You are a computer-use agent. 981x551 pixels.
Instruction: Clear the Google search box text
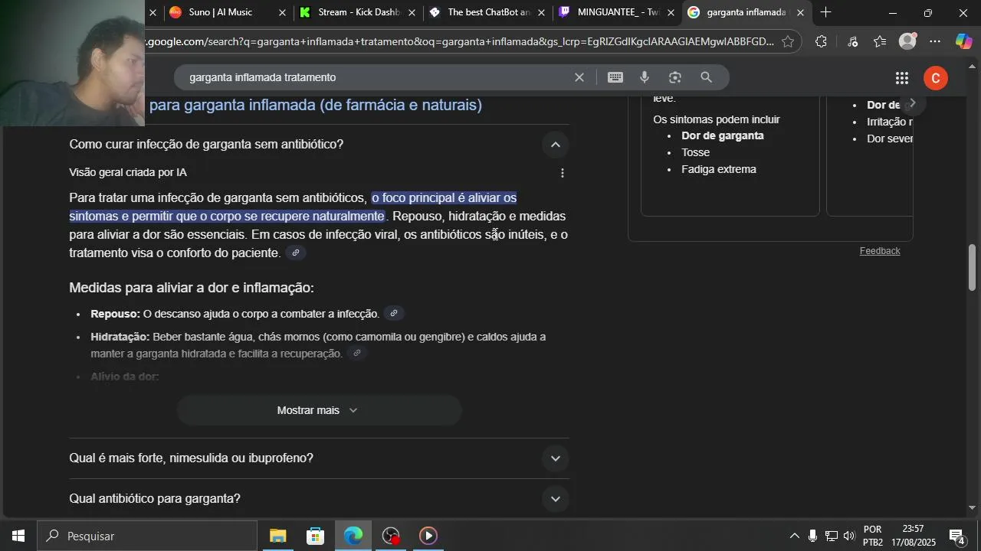click(x=579, y=77)
